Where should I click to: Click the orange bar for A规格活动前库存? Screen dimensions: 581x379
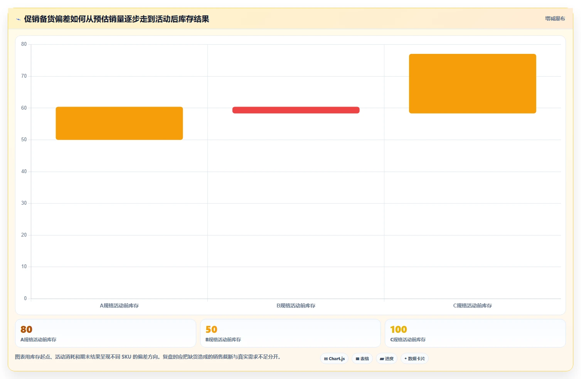click(x=119, y=123)
